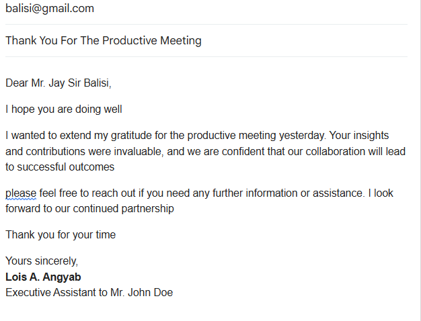
Task: Click the recipient address balisi@gmail.com
Action: pos(50,9)
